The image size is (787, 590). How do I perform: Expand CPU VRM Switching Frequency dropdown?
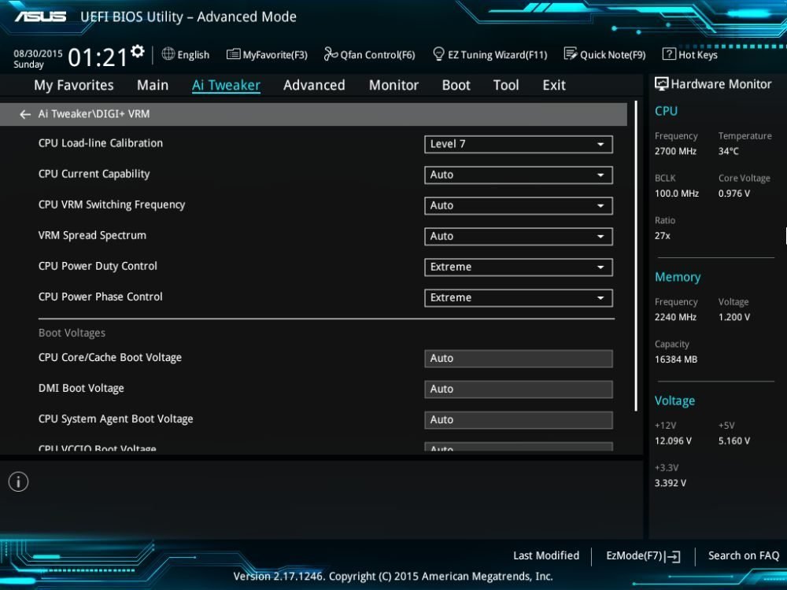(518, 205)
